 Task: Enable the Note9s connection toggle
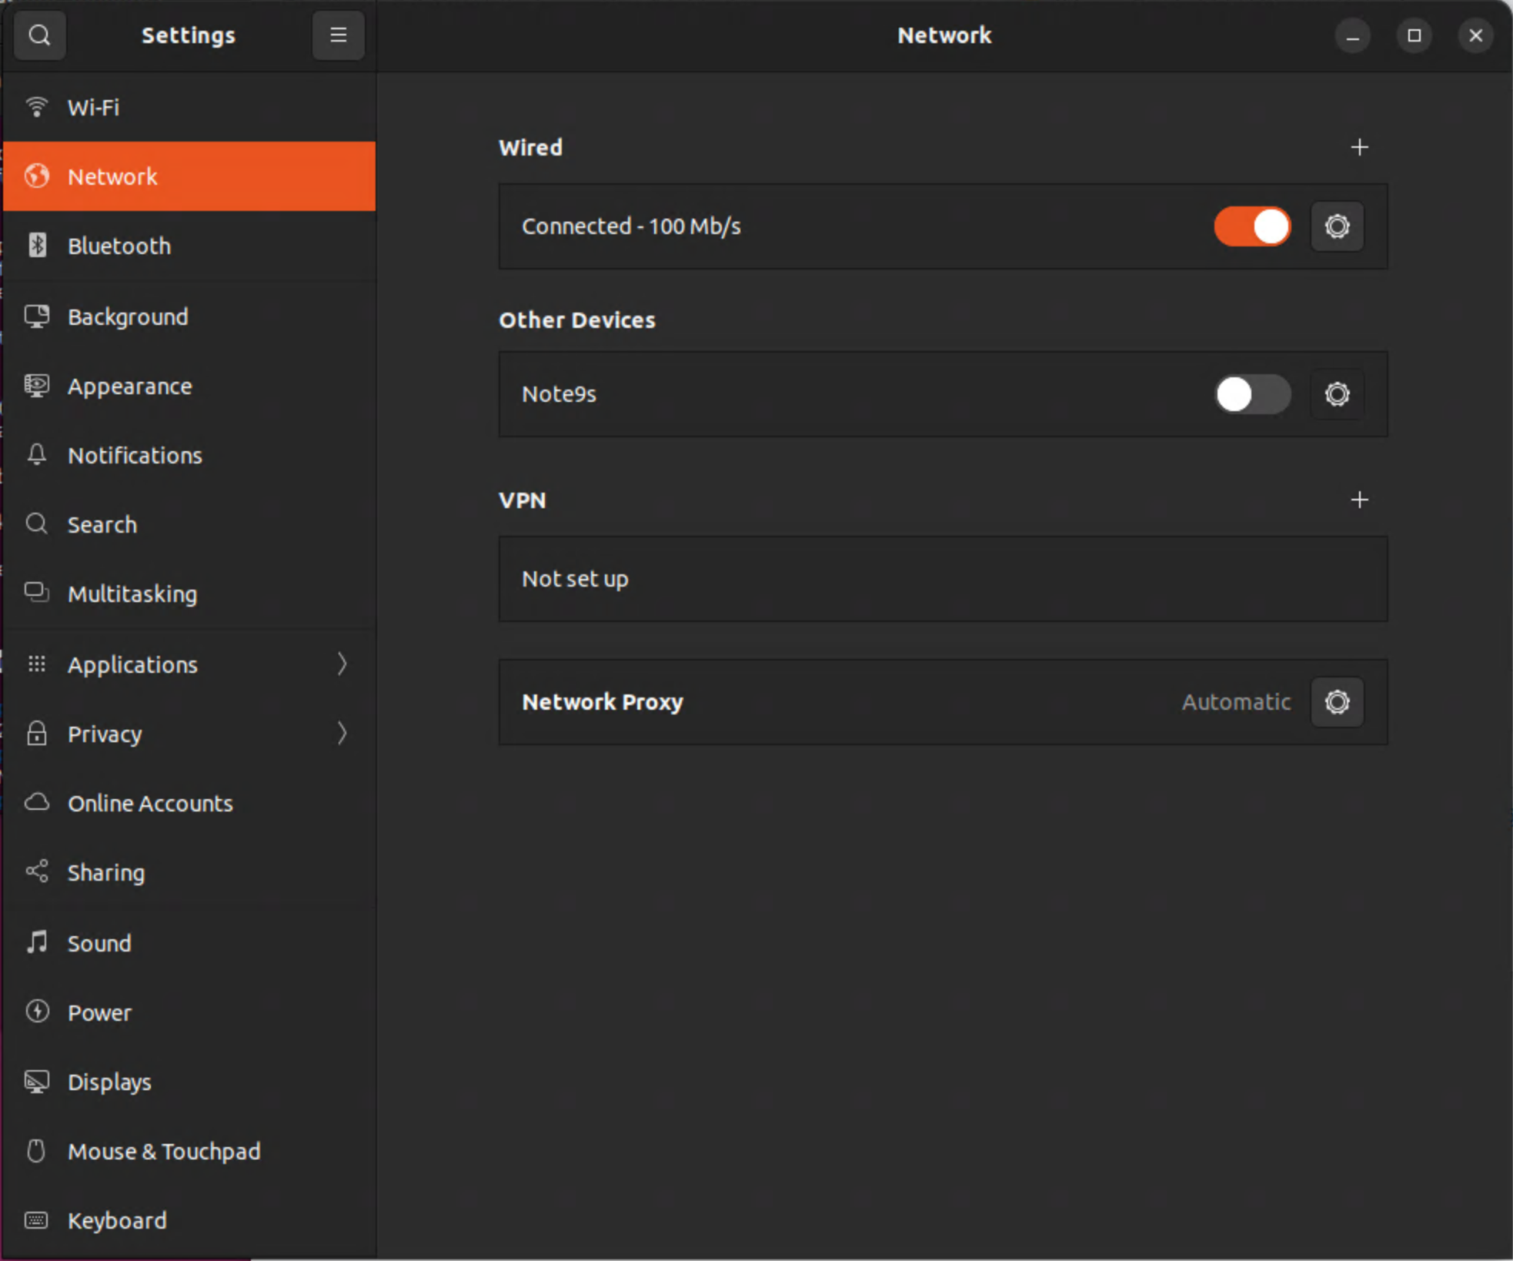click(1252, 394)
